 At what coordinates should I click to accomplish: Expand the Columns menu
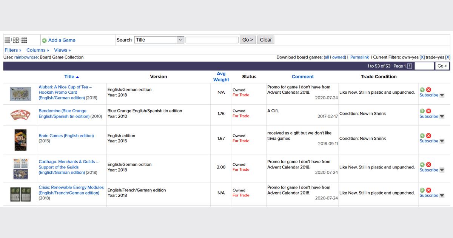point(37,50)
